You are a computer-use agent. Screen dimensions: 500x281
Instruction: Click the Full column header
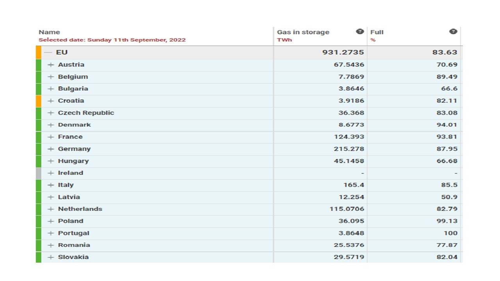point(377,32)
